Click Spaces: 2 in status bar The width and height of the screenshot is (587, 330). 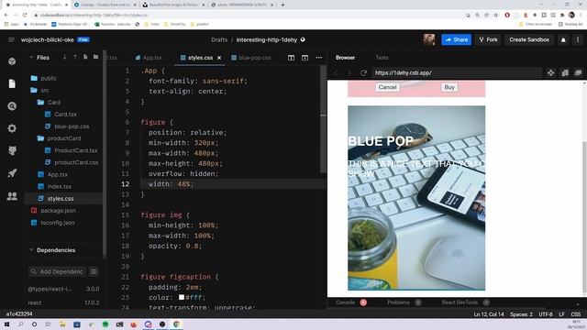[x=521, y=314]
